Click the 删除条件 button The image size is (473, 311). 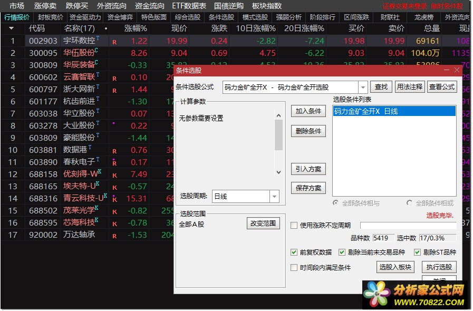click(x=308, y=131)
